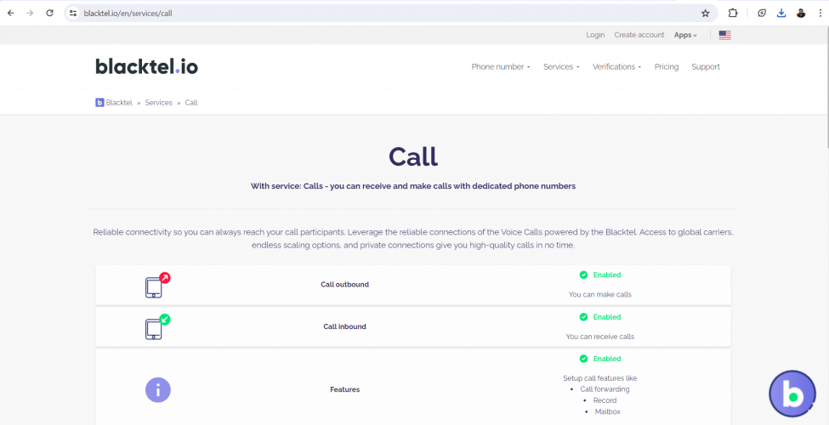Click 'You can make calls' text
Screen dimensions: 829x425
(600, 294)
